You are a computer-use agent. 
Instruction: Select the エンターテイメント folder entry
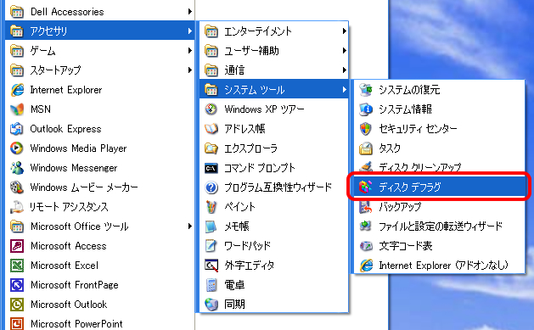(x=274, y=31)
